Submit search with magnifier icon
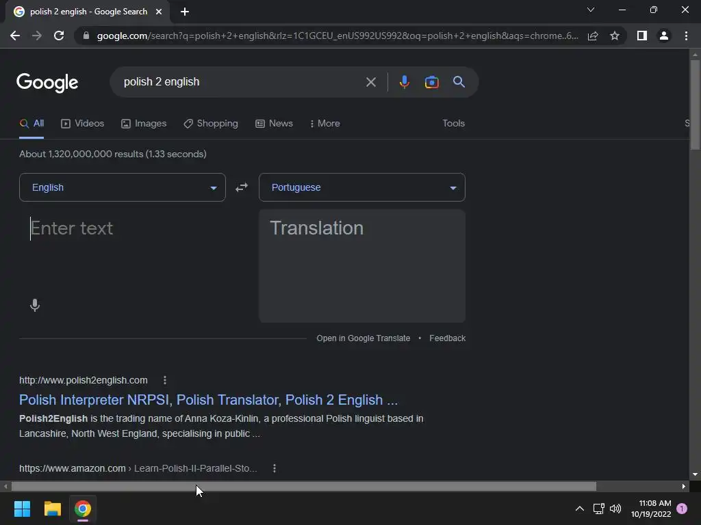Image resolution: width=701 pixels, height=525 pixels. click(459, 82)
